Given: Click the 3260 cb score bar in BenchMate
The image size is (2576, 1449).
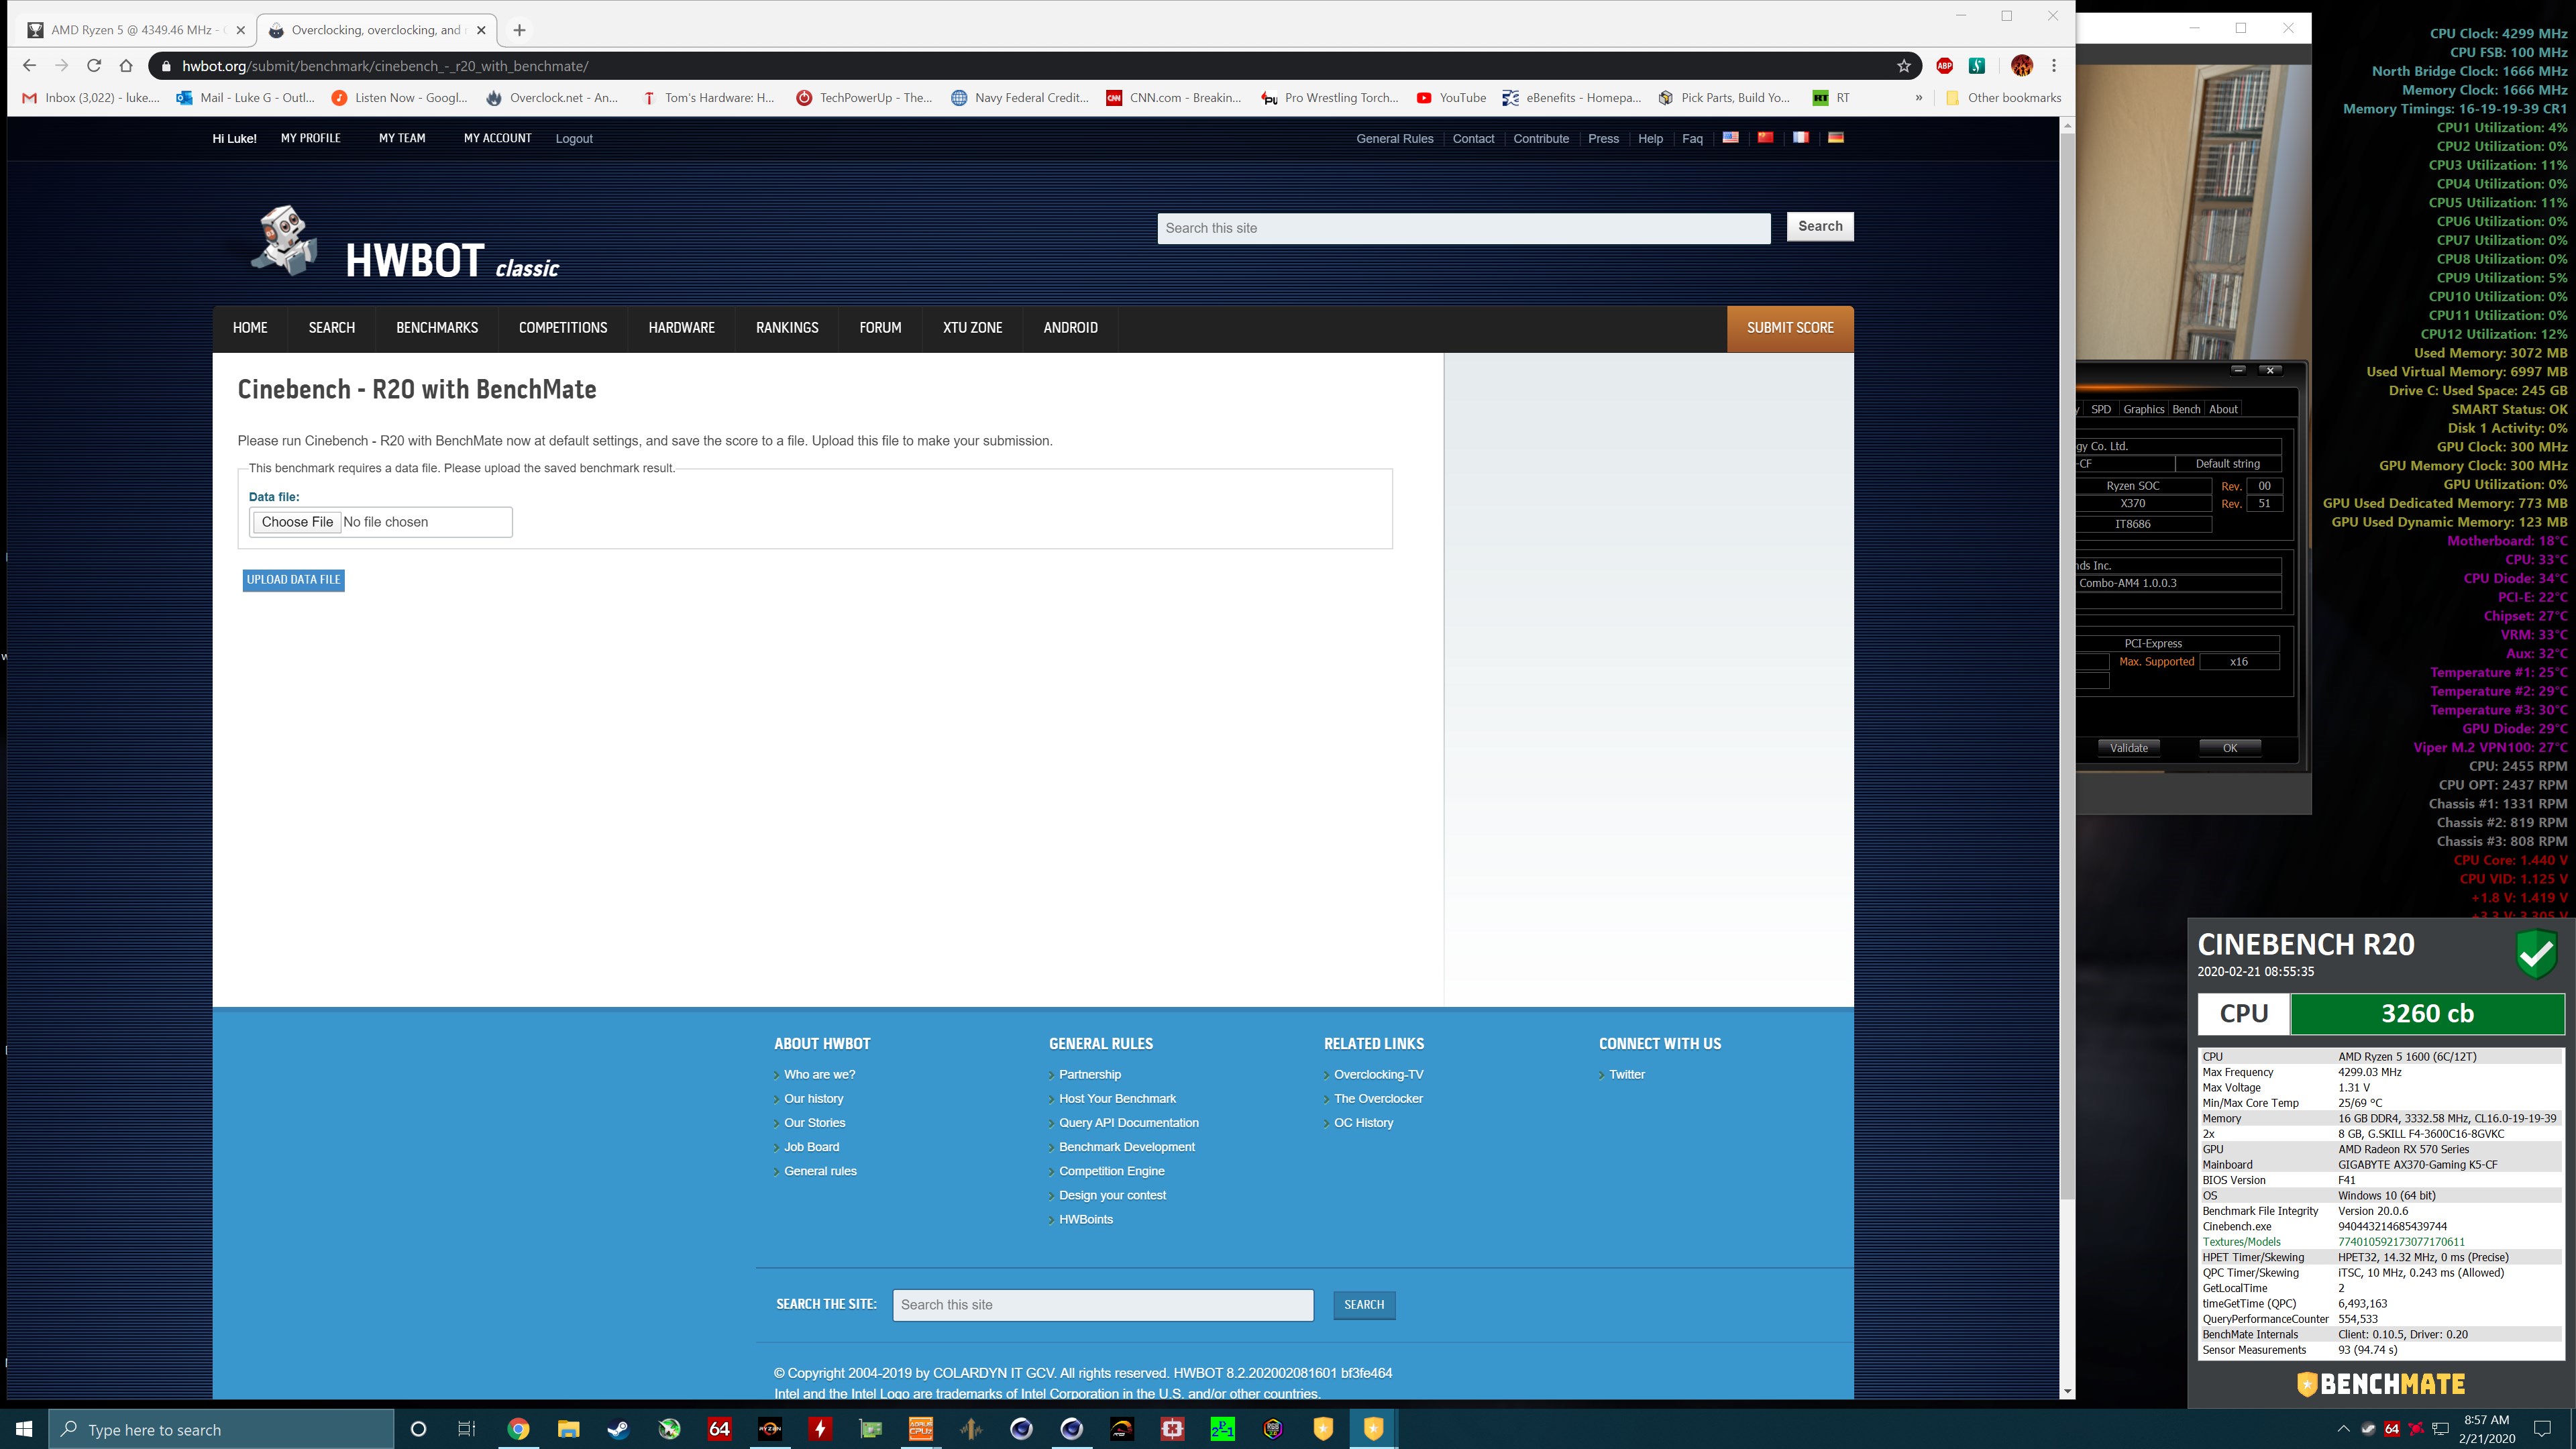Looking at the screenshot, I should pos(2427,1014).
